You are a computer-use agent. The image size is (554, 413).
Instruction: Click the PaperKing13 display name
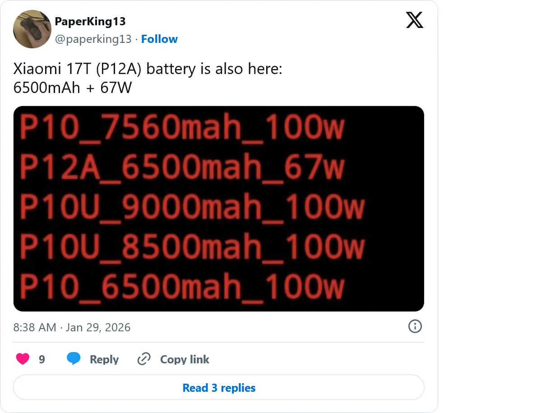[x=90, y=21]
